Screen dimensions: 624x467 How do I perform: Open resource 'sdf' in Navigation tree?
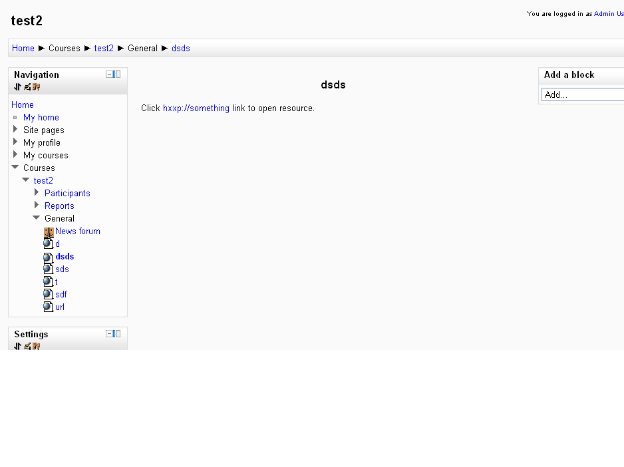[61, 295]
